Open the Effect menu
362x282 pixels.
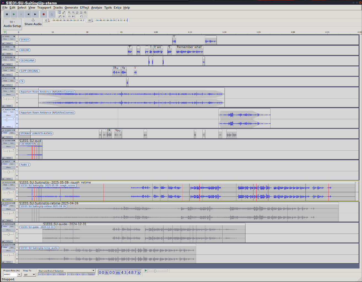pos(84,7)
